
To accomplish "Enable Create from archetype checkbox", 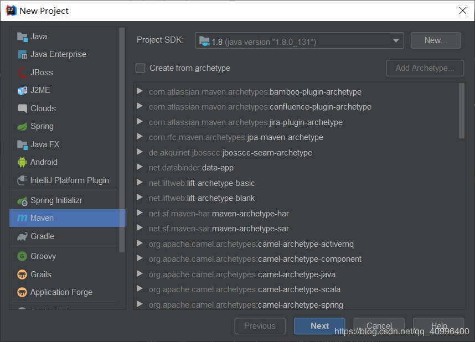I will (x=140, y=68).
